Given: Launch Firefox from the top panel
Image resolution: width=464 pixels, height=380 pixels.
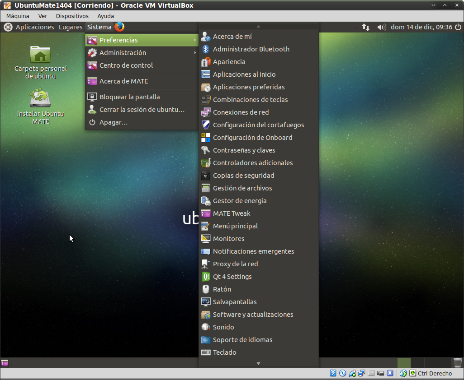Looking at the screenshot, I should pos(119,27).
